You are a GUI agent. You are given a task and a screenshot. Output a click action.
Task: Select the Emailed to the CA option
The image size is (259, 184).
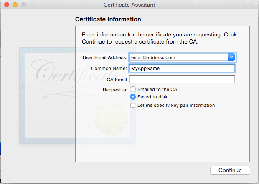click(133, 89)
